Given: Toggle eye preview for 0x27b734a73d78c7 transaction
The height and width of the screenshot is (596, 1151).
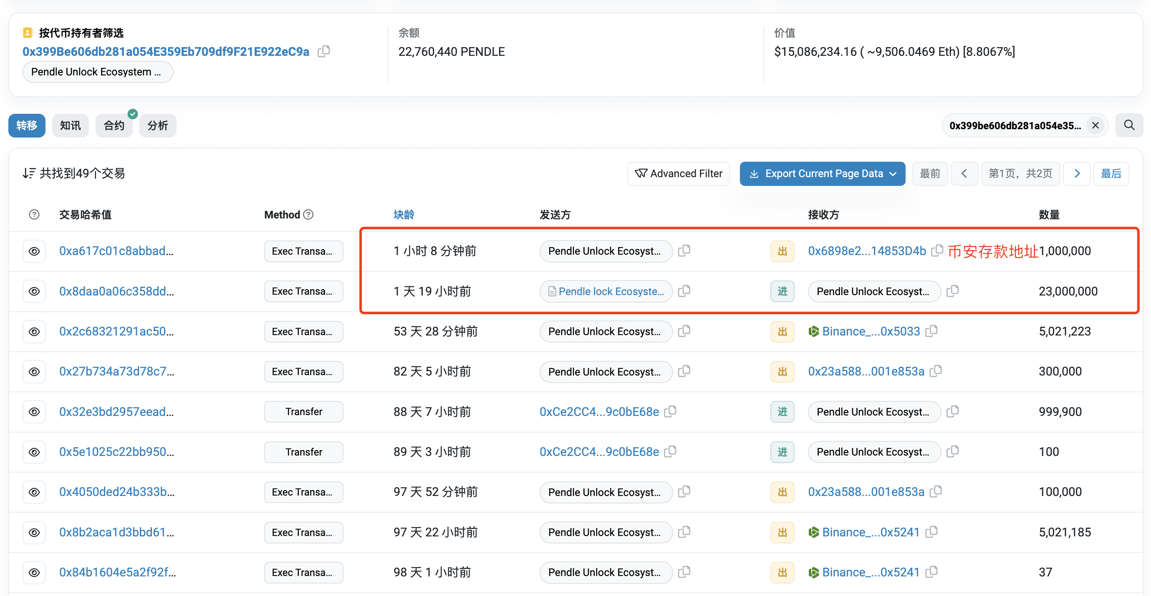Looking at the screenshot, I should pyautogui.click(x=34, y=372).
